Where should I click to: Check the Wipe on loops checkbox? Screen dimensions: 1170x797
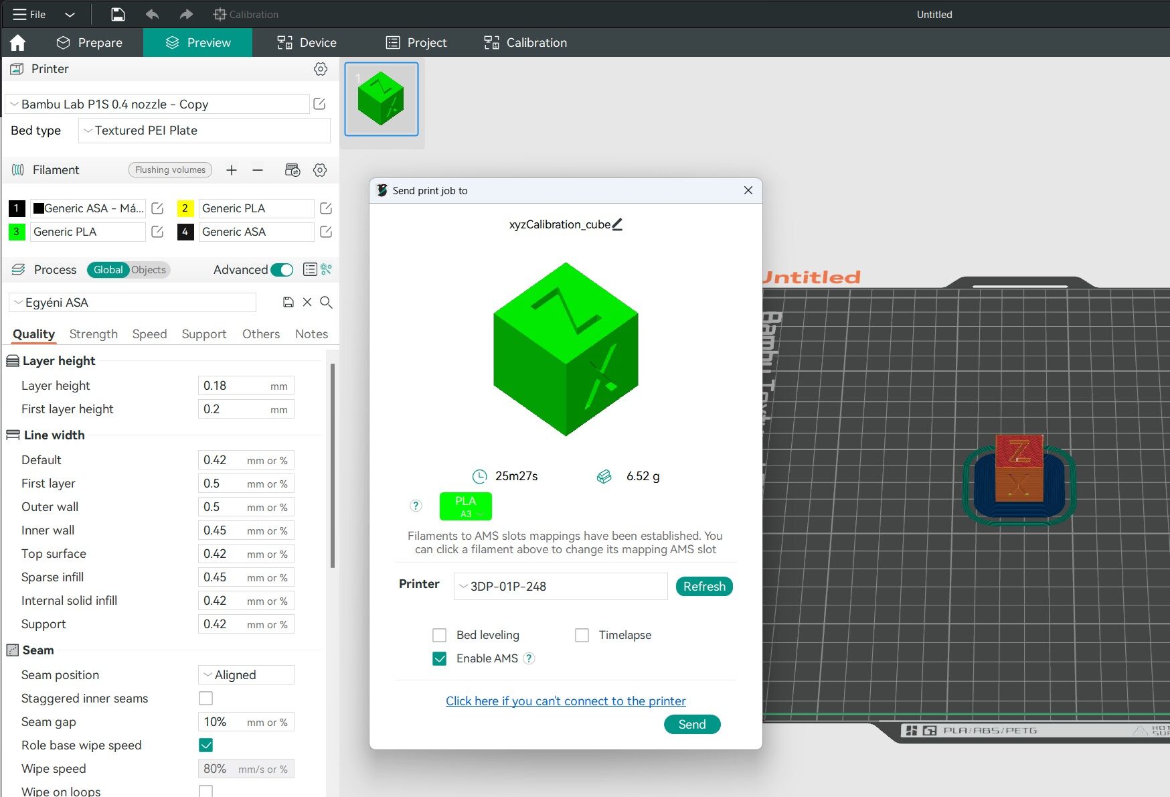206,791
